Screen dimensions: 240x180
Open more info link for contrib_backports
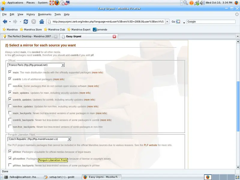(x=106, y=120)
